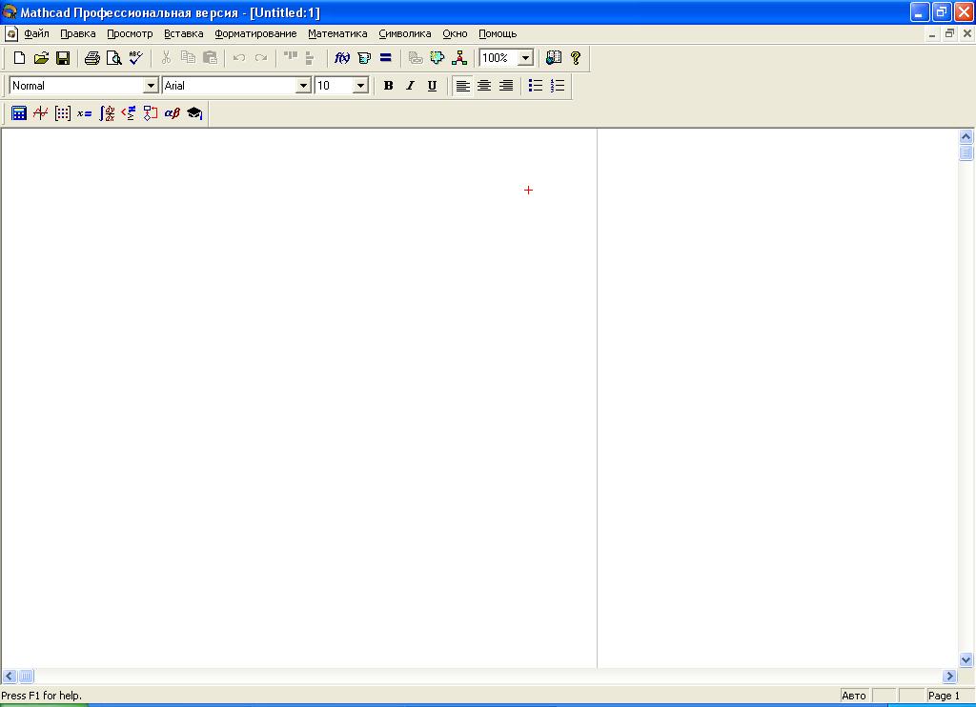The height and width of the screenshot is (707, 976).
Task: Toggle underline formatting
Action: point(432,86)
